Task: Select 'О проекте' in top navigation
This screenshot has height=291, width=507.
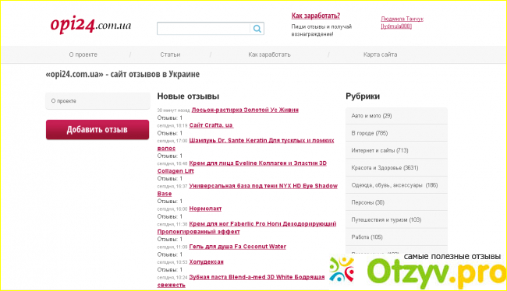Action: tap(83, 54)
